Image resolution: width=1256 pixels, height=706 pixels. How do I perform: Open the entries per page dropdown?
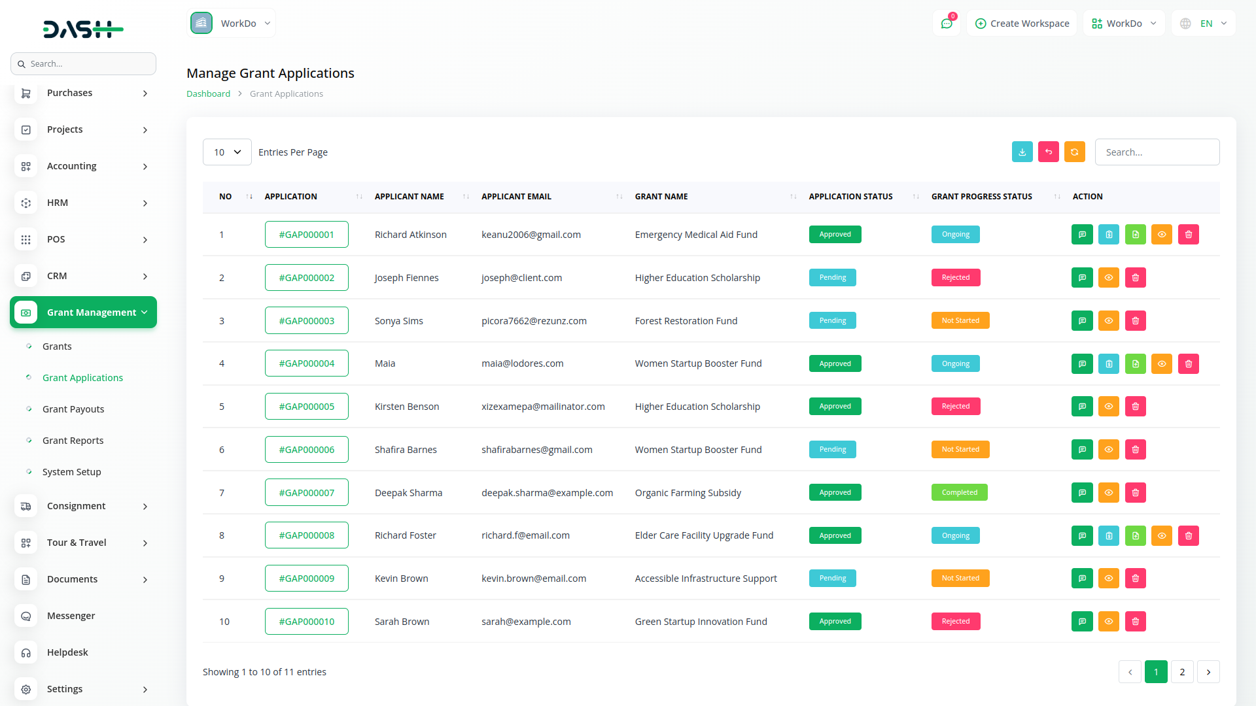tap(227, 152)
